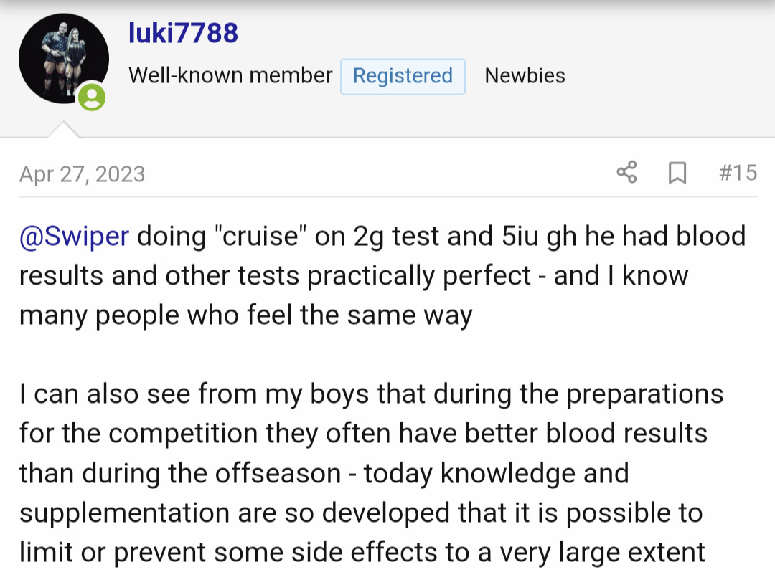Open the #15 post number permalink
Screen dimensions: 775x580
737,173
